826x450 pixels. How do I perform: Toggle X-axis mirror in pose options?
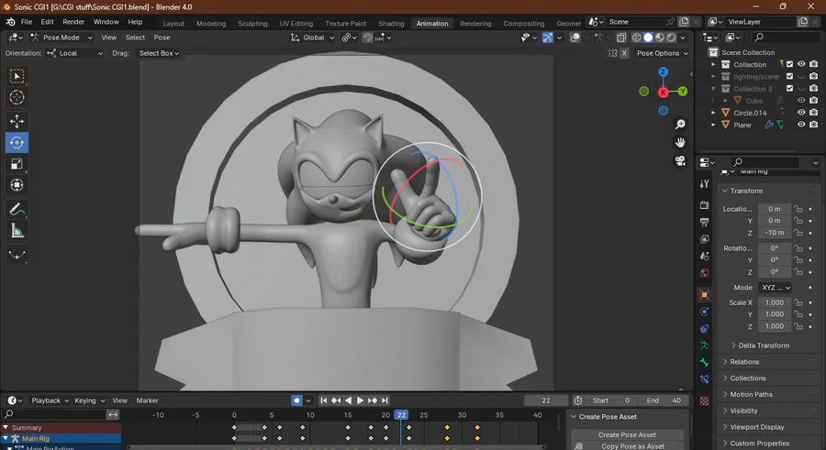coord(624,53)
